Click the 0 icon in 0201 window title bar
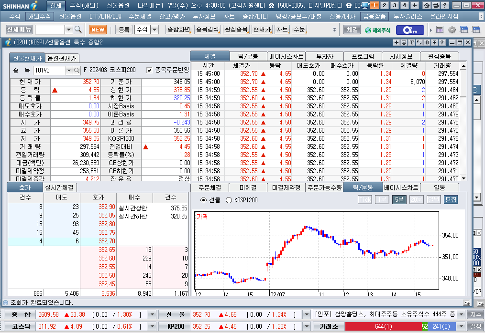 point(427,42)
